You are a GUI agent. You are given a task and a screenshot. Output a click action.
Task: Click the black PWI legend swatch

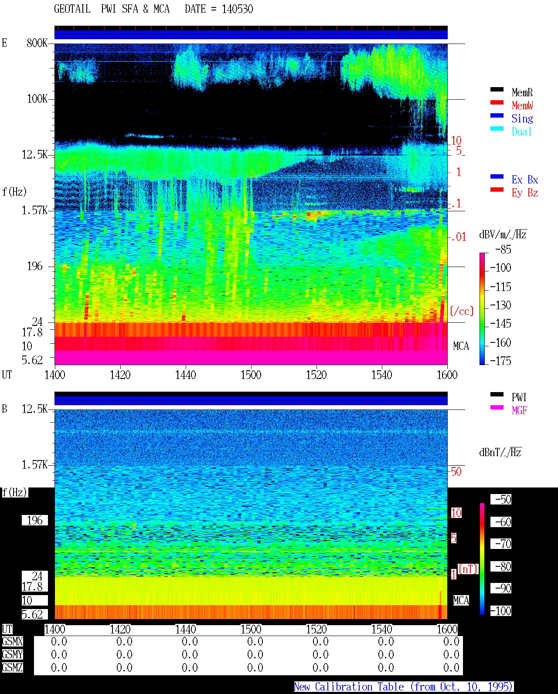tap(497, 394)
